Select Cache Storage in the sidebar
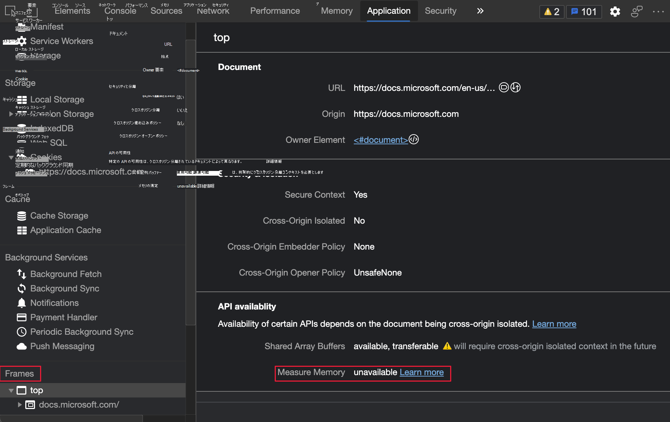The height and width of the screenshot is (422, 670). (59, 216)
